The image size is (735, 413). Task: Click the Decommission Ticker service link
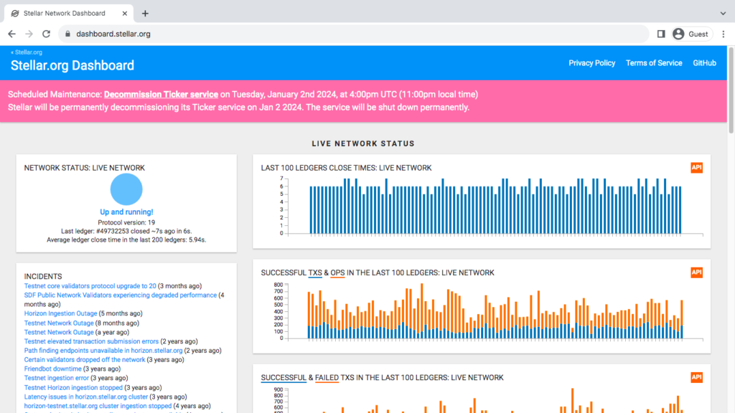click(x=161, y=95)
